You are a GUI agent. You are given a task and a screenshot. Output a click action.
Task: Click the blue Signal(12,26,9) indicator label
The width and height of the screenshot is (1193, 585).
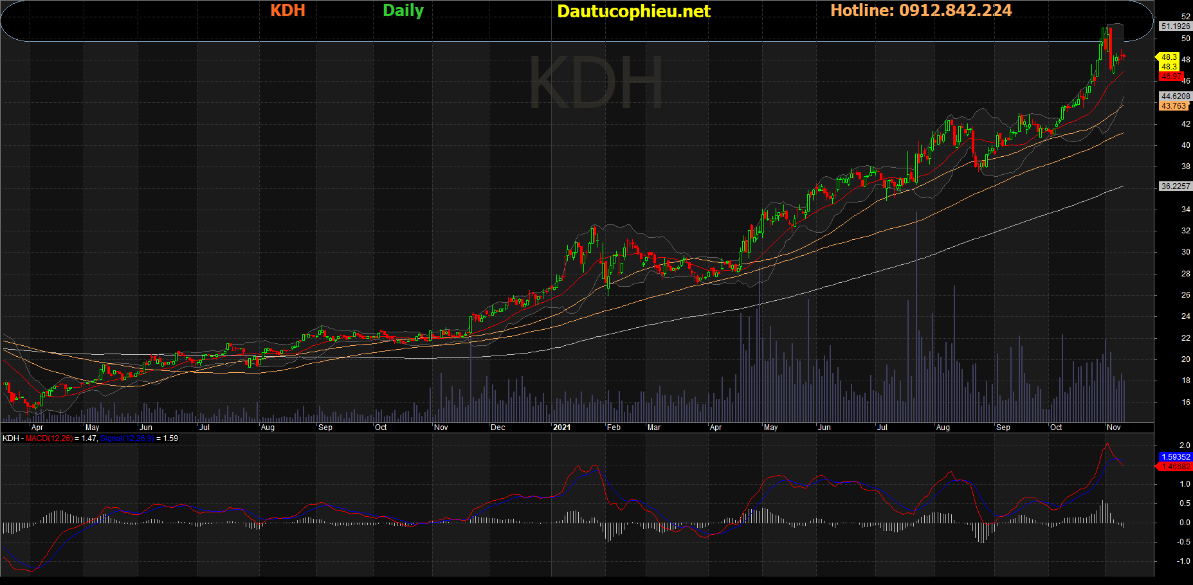click(127, 438)
